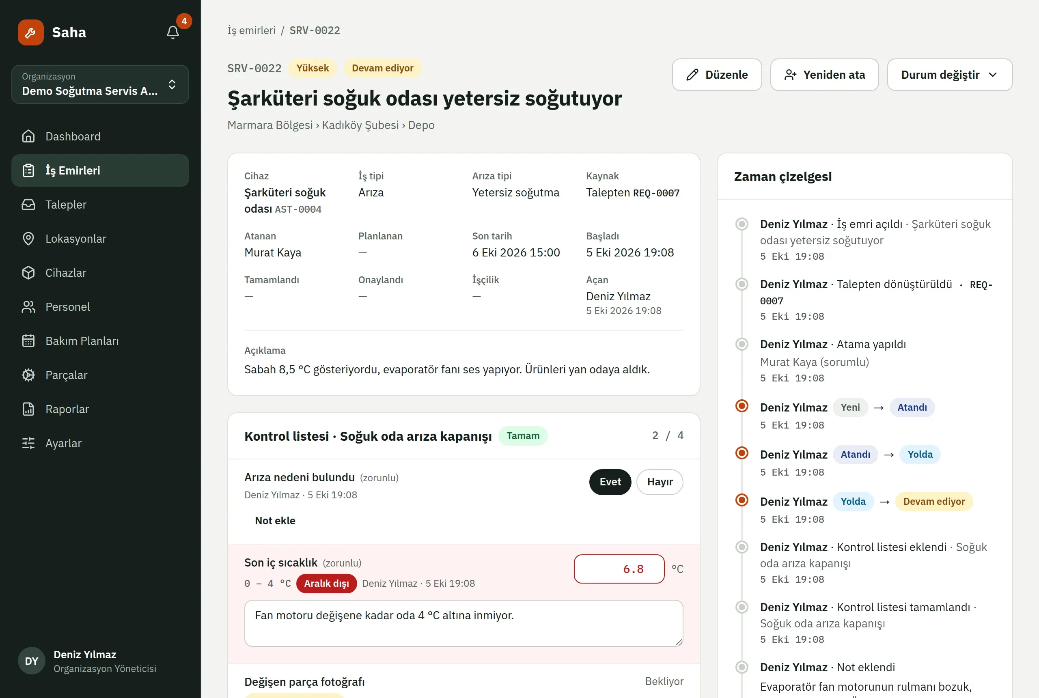Click the Bakım Planları calendar icon
This screenshot has height=698, width=1039.
28,341
